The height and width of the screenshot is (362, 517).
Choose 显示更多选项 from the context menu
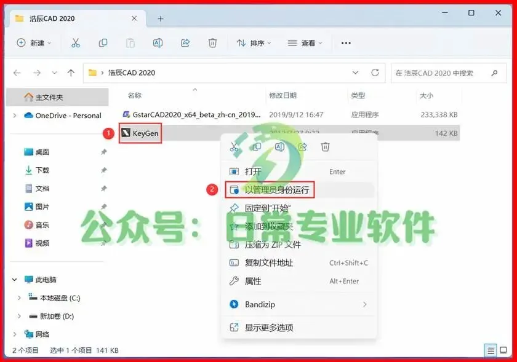[x=299, y=328]
